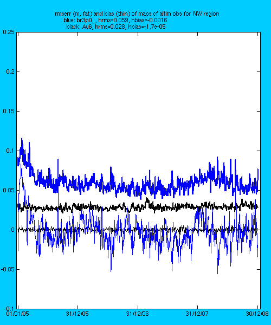Click the black legend line "Au6, hrms=0.028"

coord(116,27)
